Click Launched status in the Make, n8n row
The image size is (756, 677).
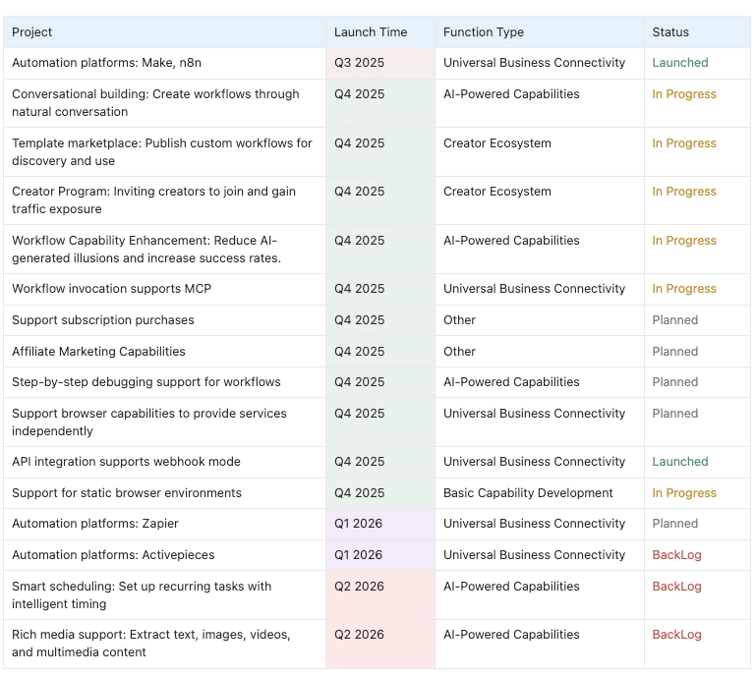679,63
